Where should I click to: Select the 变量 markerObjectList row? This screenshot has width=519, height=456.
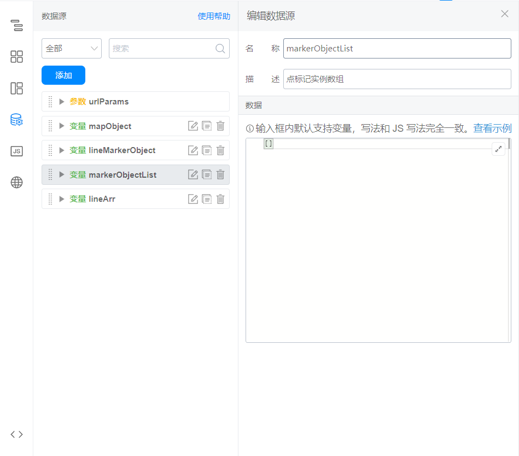(136, 175)
